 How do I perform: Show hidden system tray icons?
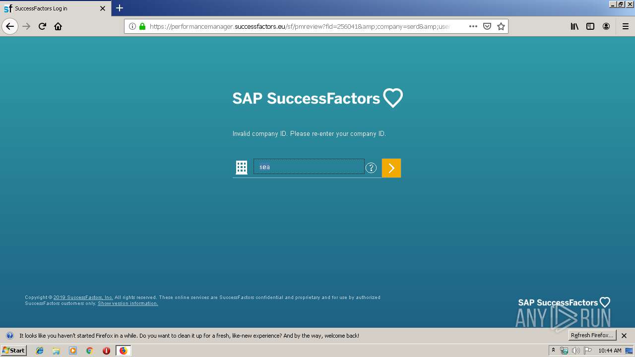coord(554,351)
